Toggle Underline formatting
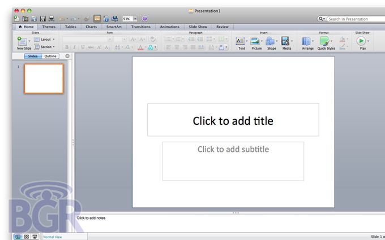385x240 pixels. tap(83, 47)
